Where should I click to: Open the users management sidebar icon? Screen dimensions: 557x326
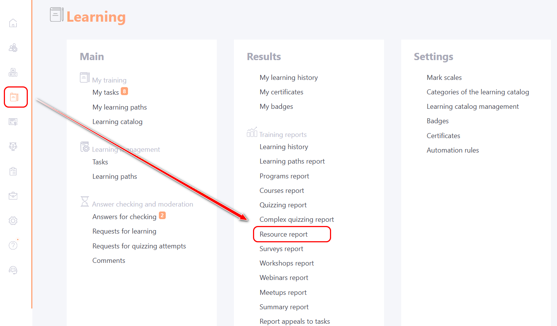(13, 48)
